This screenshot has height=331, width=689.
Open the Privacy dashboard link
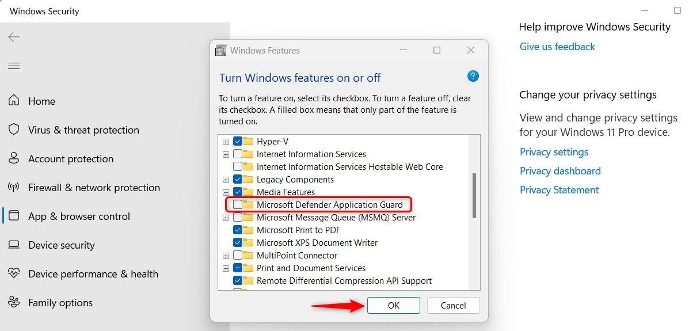pos(560,171)
